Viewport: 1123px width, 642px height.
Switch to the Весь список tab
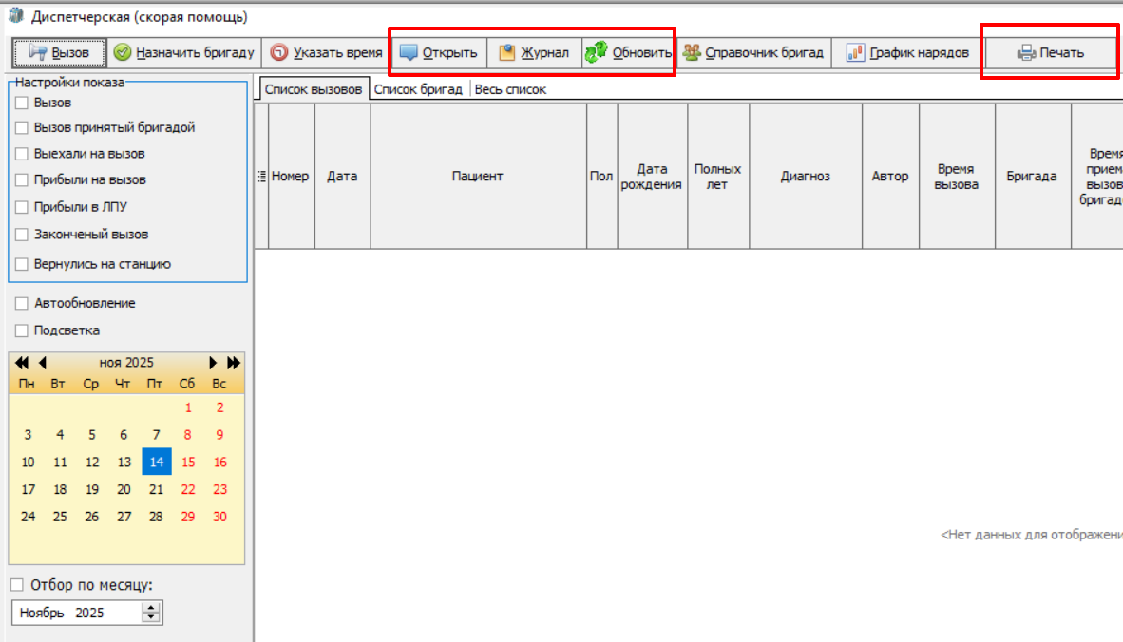coord(510,89)
